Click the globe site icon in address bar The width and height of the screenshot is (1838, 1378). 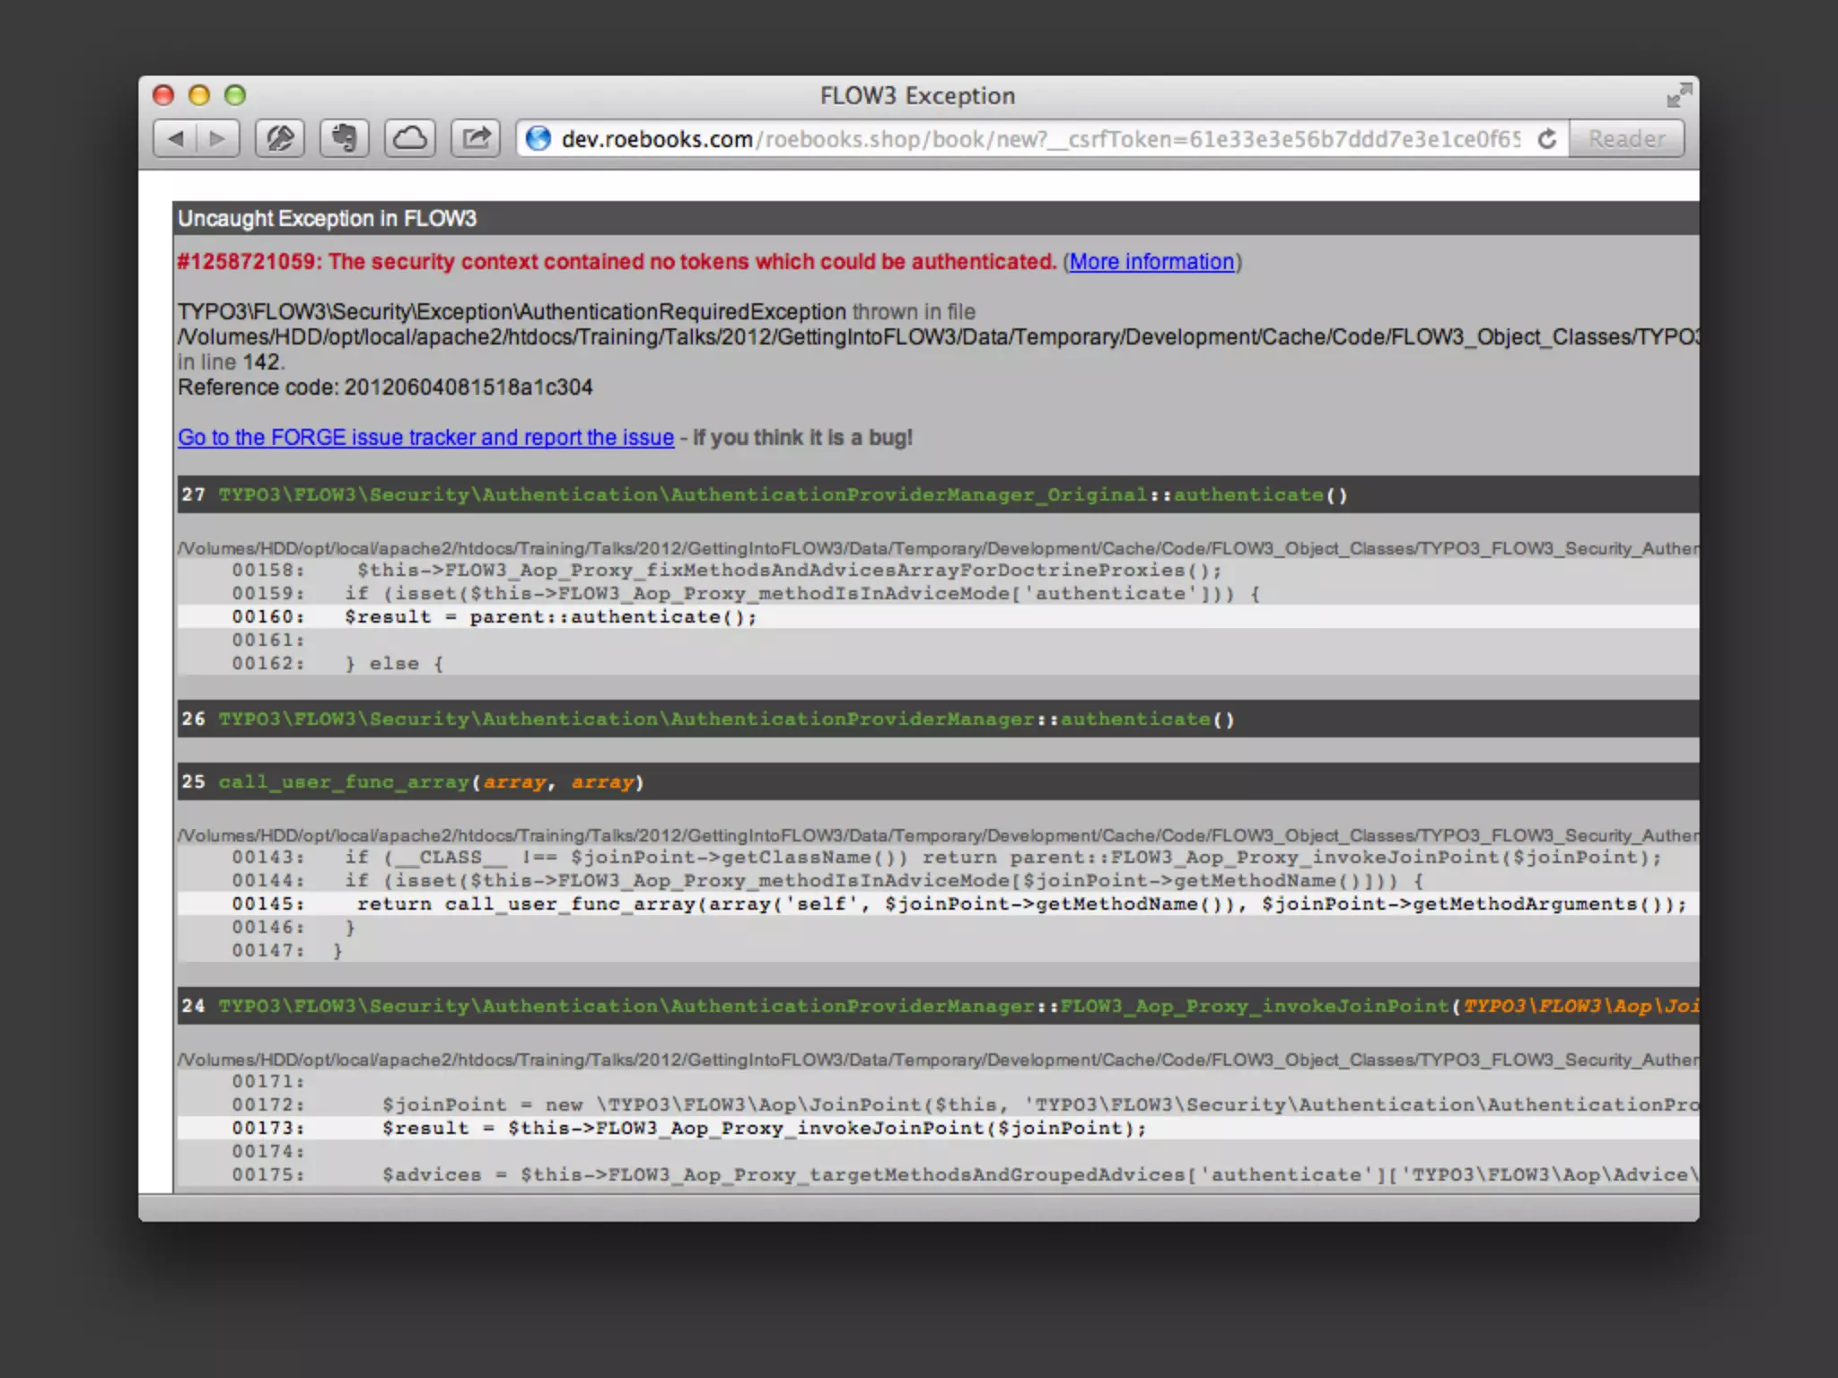coord(538,139)
